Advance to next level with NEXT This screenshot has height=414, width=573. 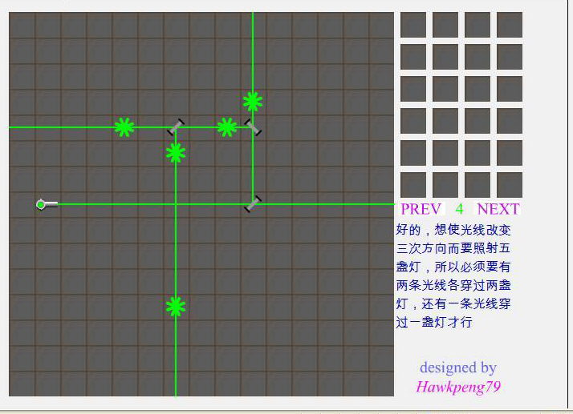coord(498,209)
